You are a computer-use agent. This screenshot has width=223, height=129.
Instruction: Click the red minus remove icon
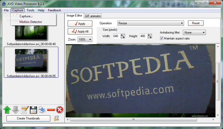[51, 110]
